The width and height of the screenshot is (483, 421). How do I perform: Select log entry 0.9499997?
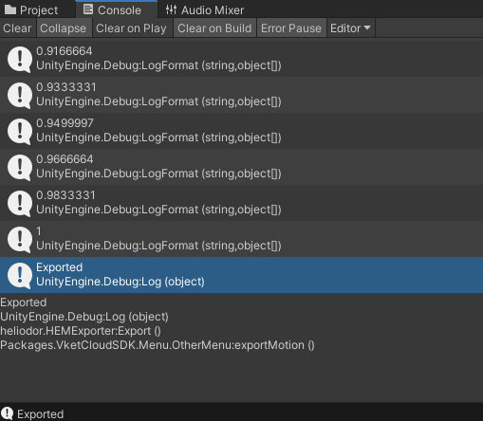pyautogui.click(x=241, y=131)
